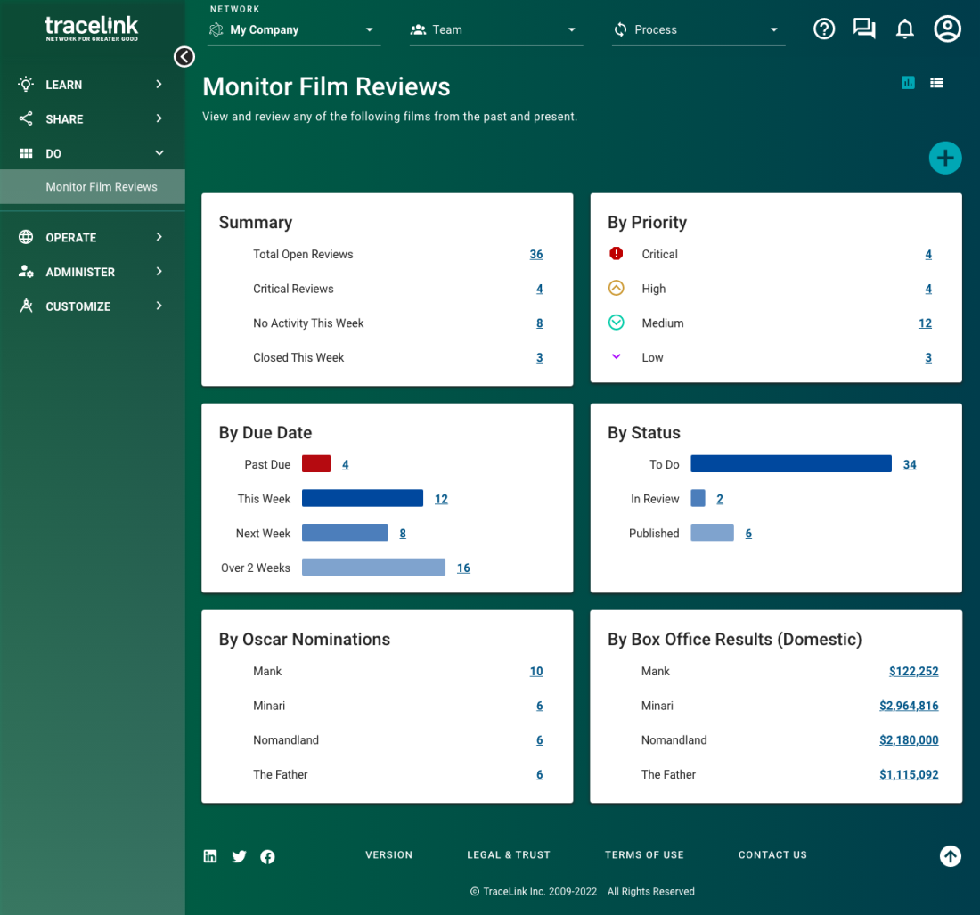Open the Team dropdown

point(494,30)
